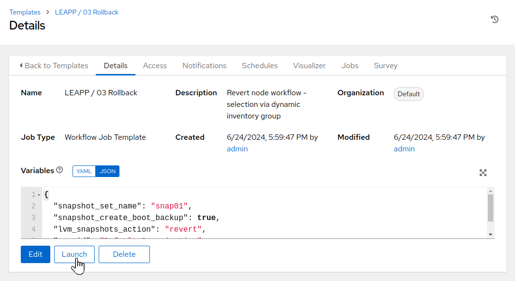The height and width of the screenshot is (281, 515).
Task: Open the Visualizer tab
Action: 309,66
